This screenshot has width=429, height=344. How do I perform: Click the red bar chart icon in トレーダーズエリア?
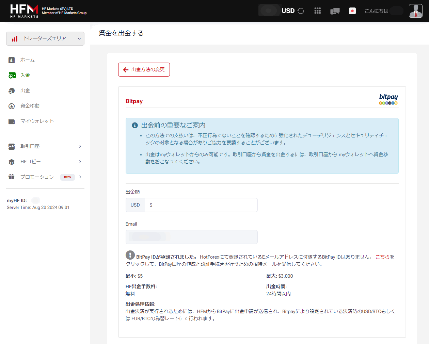[15, 39]
